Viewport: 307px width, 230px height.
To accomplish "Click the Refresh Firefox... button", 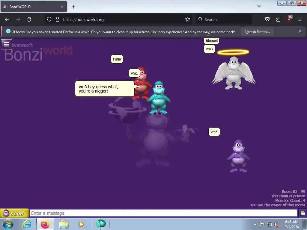I will [257, 32].
